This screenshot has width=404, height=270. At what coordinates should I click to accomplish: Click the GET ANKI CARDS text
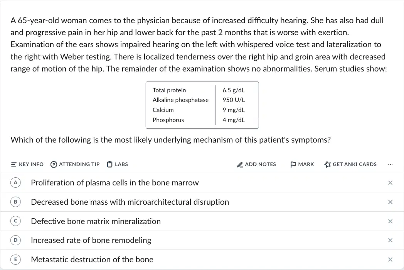(355, 165)
